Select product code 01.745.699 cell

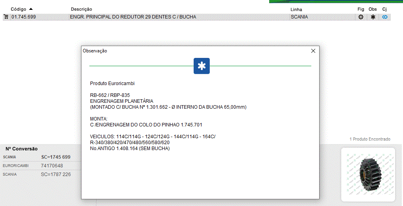pos(24,17)
